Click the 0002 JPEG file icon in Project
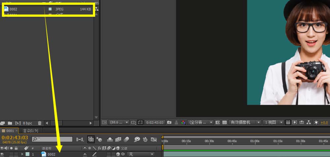 point(6,9)
